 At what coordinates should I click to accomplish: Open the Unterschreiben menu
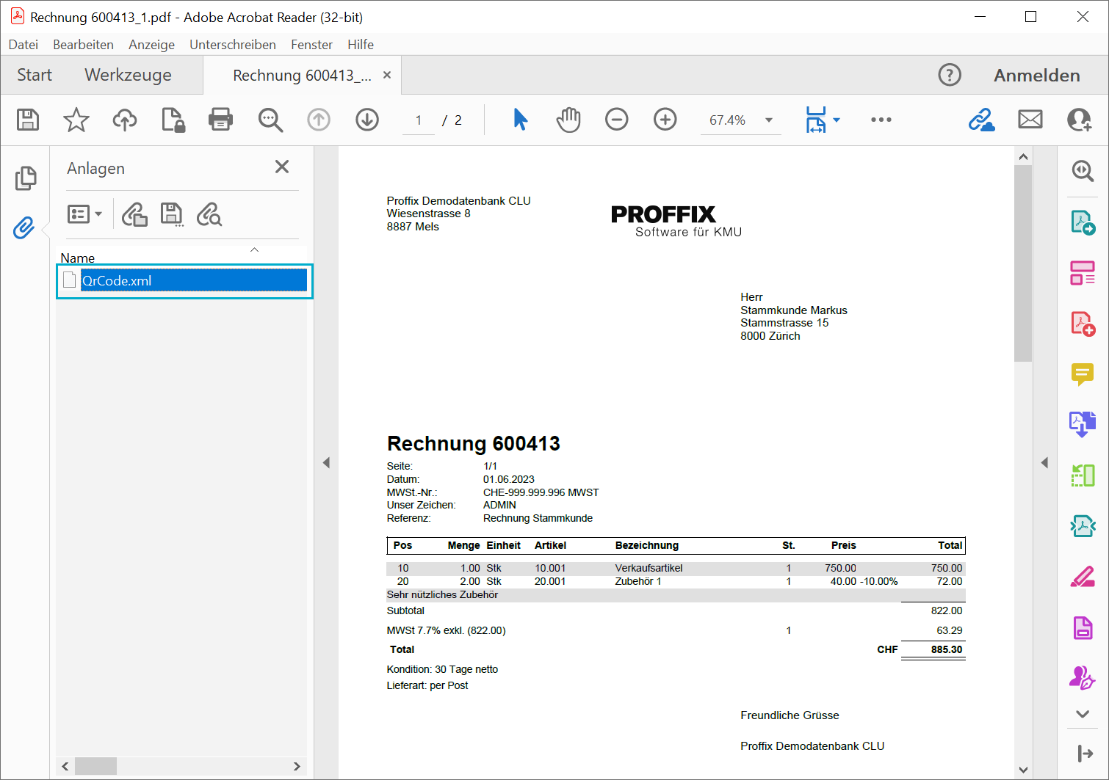point(233,45)
